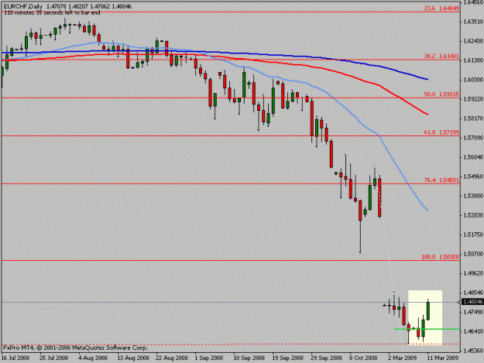The width and height of the screenshot is (484, 363).
Task: Click the FxPro MT4 MetaQuotes copyright text
Action: coord(76,348)
